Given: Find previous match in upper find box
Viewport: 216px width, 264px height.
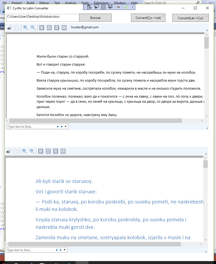Looking at the screenshot, I should pos(58,127).
